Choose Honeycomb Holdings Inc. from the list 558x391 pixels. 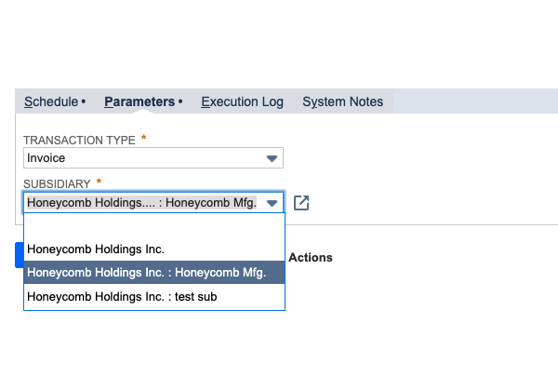click(x=96, y=249)
